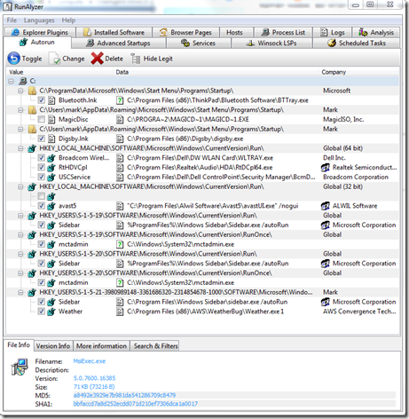Open the Version Info tab
This screenshot has width=409, height=419.
[53, 346]
